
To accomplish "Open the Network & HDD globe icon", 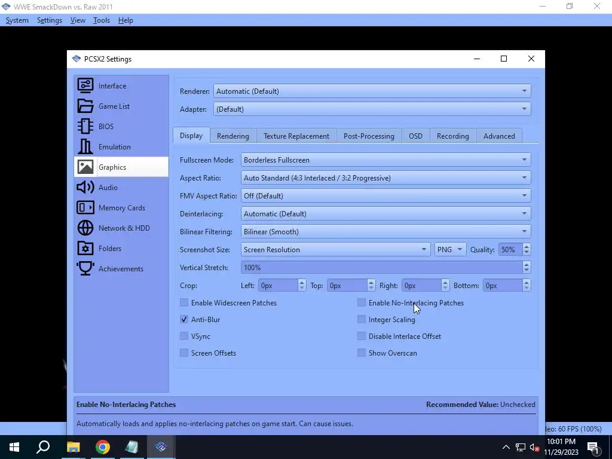I will point(85,228).
